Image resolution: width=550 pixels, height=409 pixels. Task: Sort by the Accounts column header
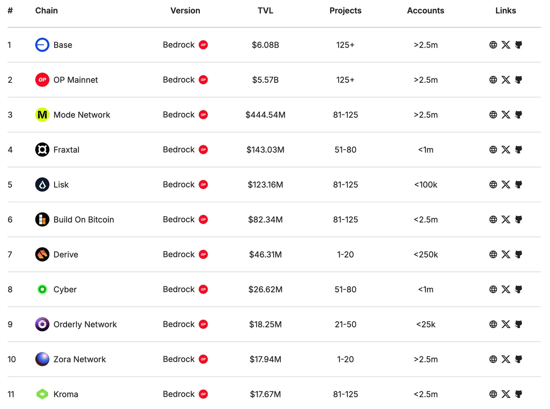pos(425,11)
